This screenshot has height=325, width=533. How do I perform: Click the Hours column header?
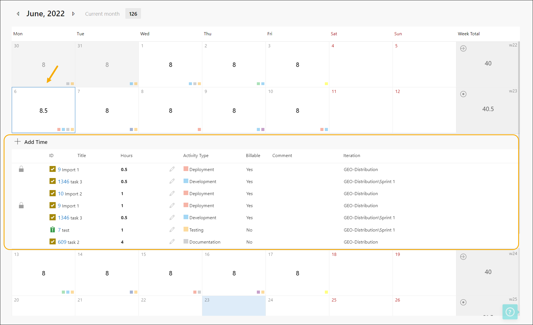pos(126,155)
